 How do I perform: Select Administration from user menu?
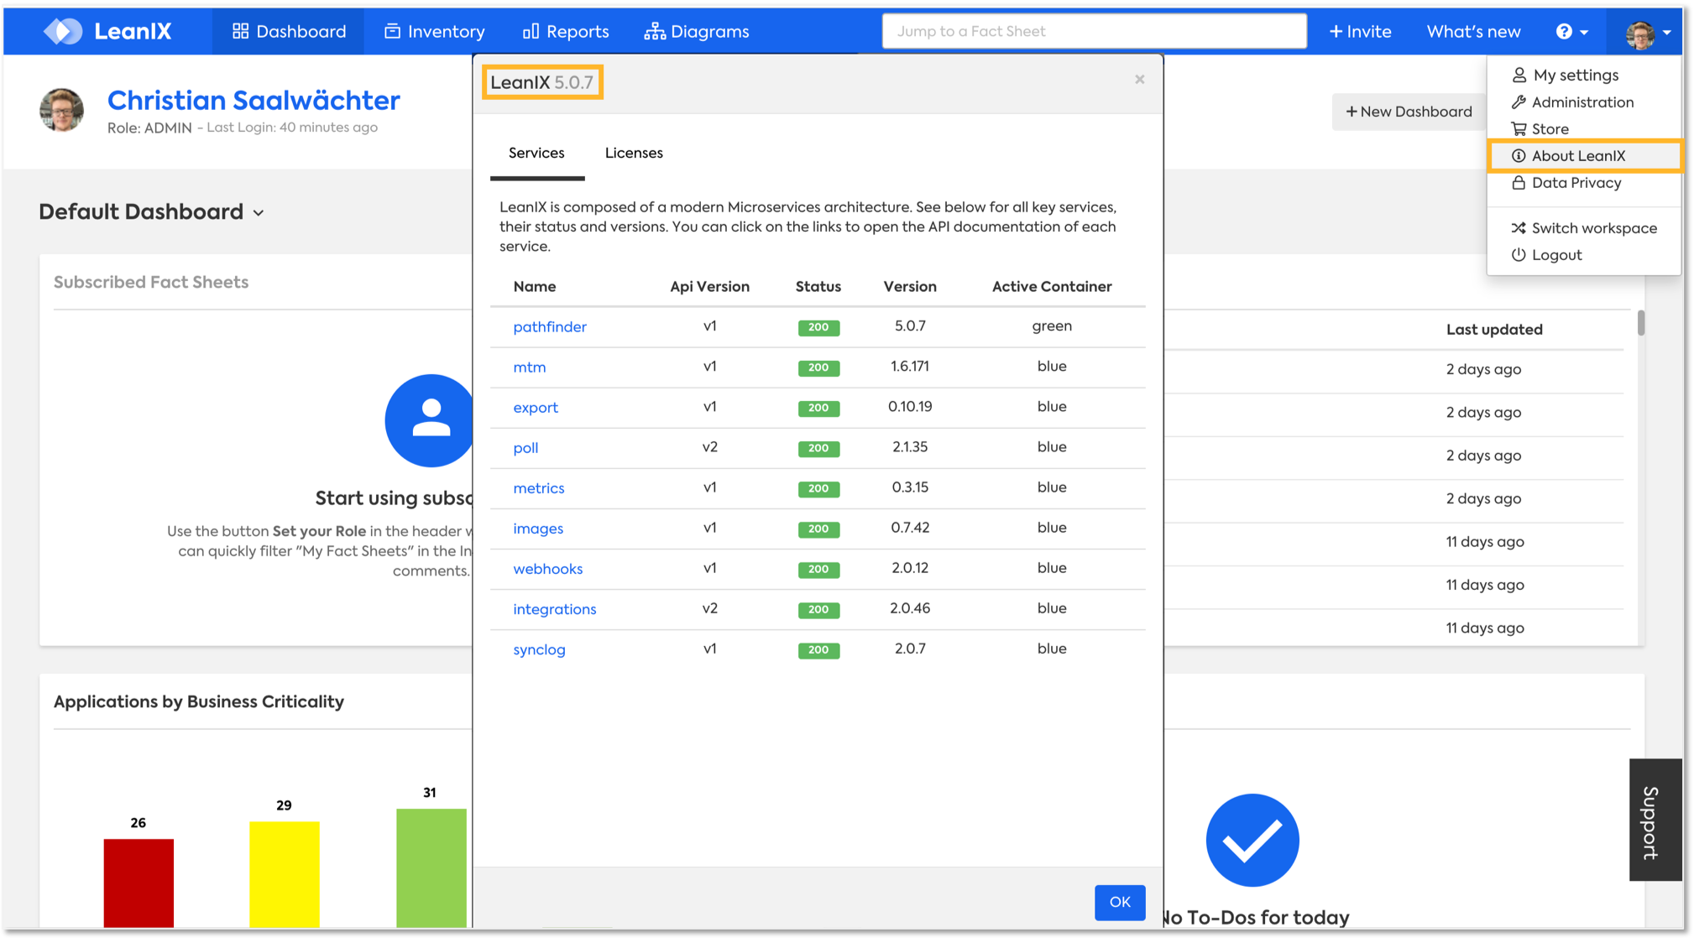point(1582,102)
